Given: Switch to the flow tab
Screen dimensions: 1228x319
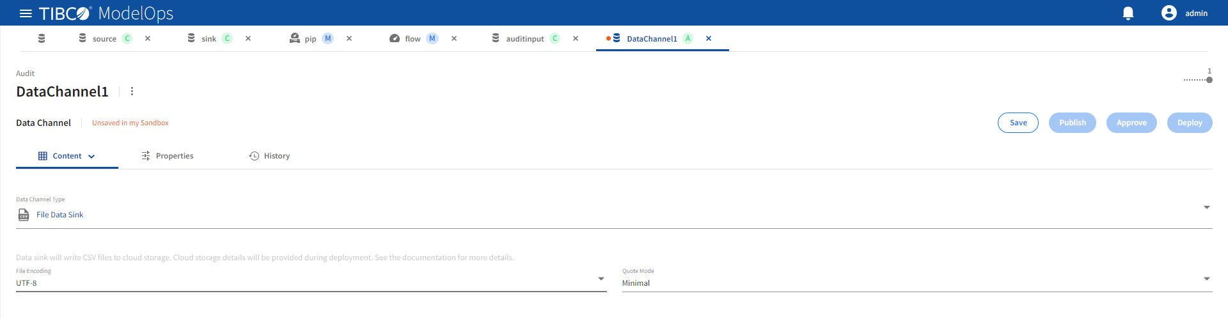Looking at the screenshot, I should (x=413, y=38).
